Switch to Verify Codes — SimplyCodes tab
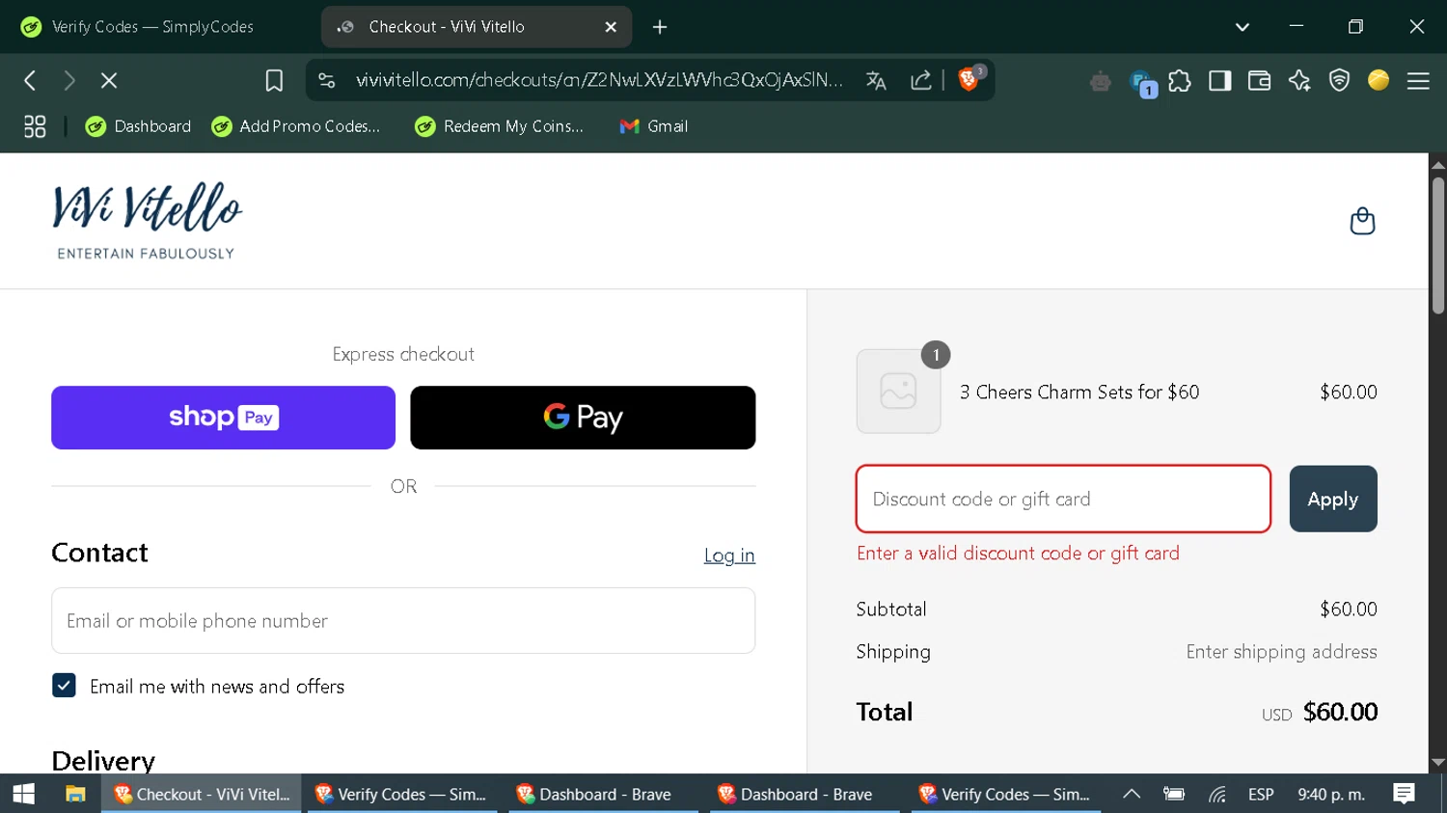This screenshot has width=1447, height=813. click(x=154, y=27)
